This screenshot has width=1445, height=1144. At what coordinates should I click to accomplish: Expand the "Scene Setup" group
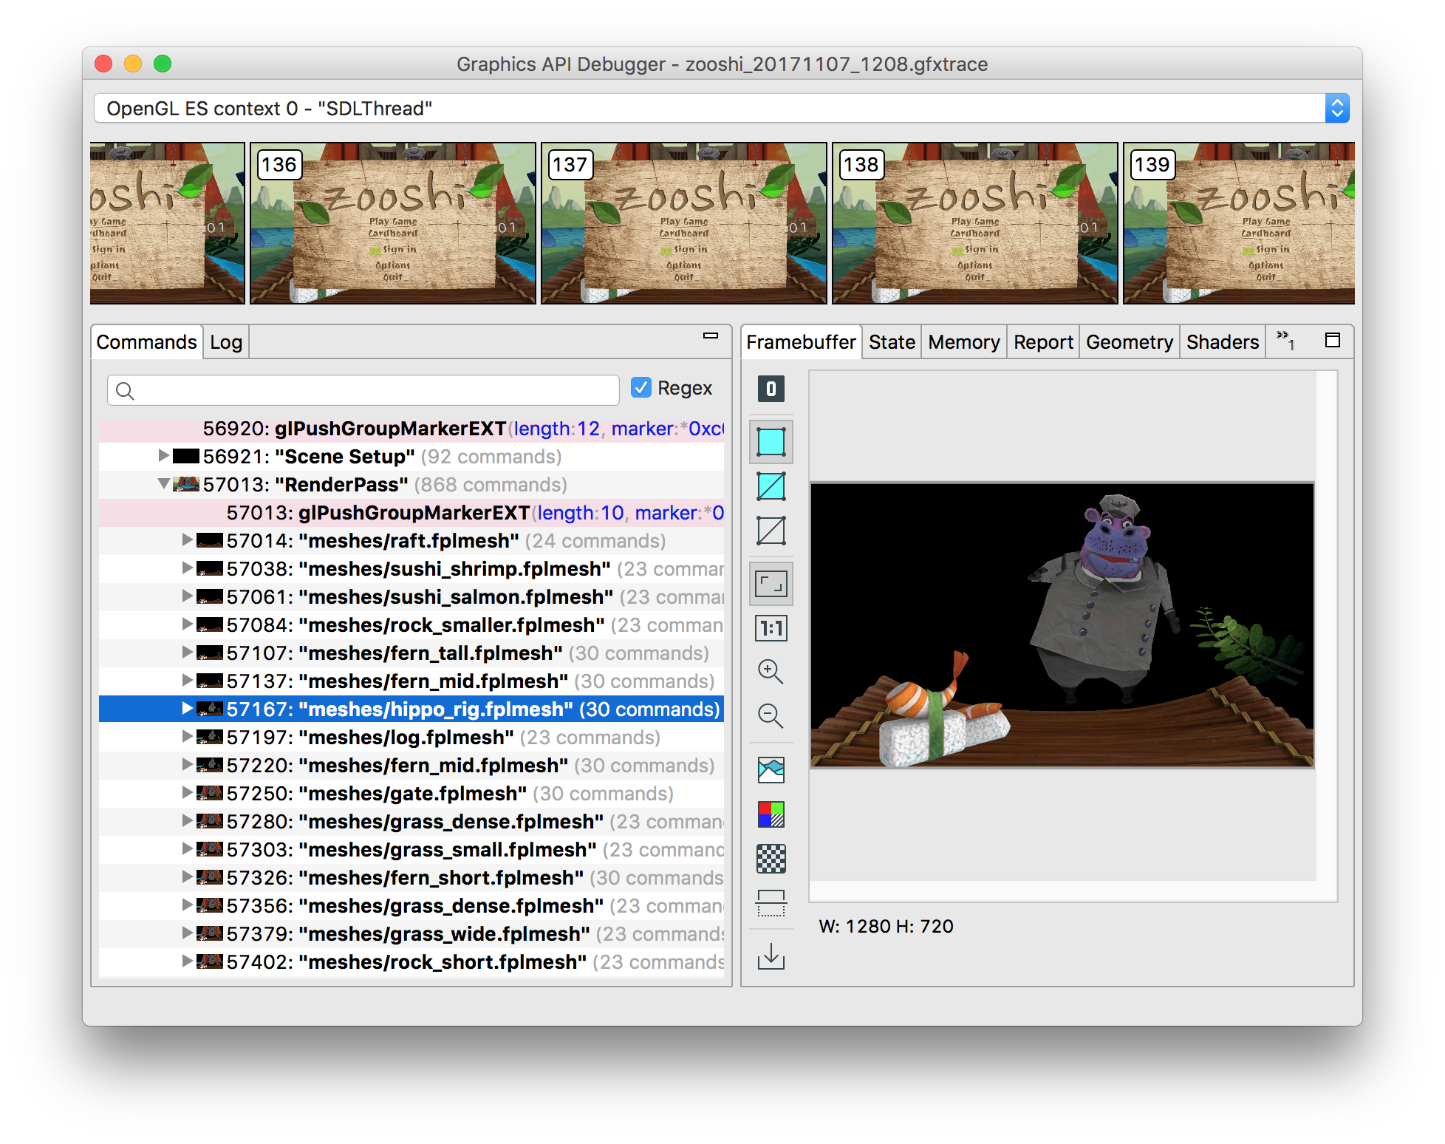pos(163,456)
